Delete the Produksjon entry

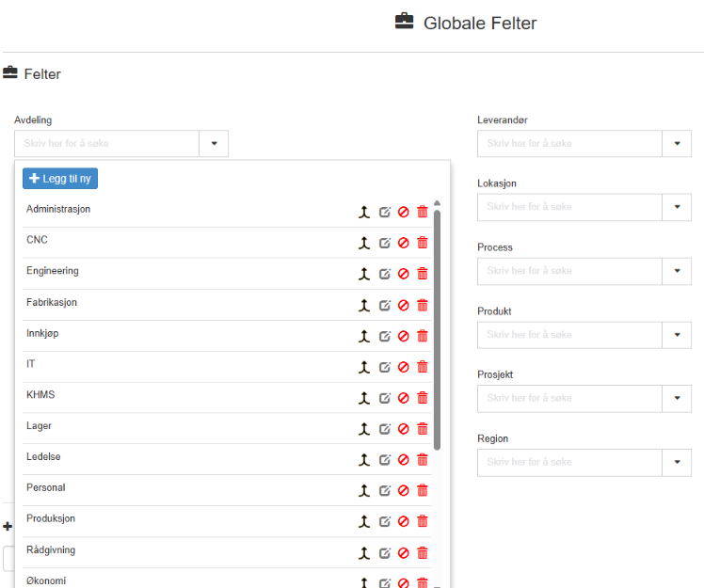coord(423,521)
